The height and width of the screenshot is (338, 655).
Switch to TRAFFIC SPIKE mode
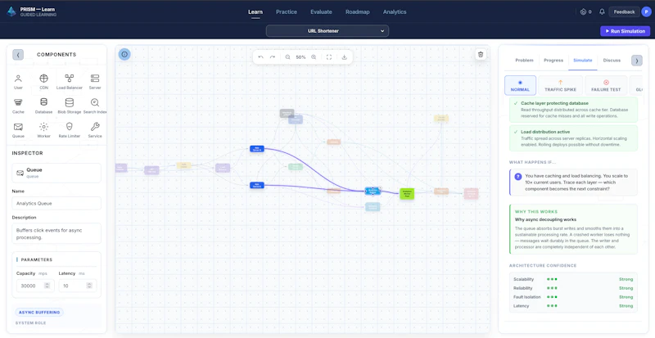coord(560,86)
